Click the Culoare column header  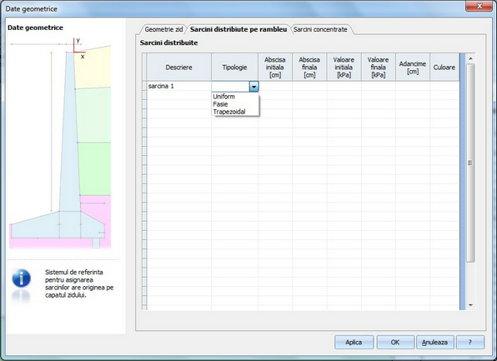point(444,68)
